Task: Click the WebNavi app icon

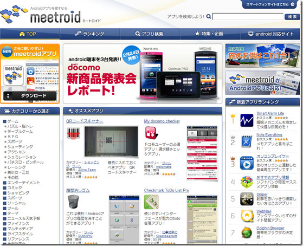Action: [x=247, y=216]
